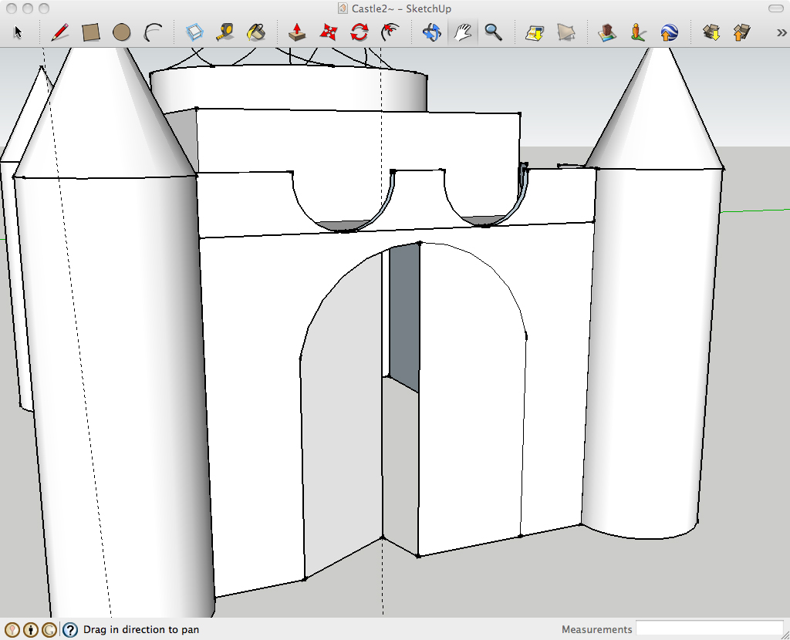
Task: Open the help question mark in status bar
Action: [x=70, y=630]
